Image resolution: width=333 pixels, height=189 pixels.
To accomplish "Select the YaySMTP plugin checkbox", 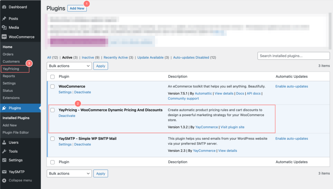I will (x=52, y=139).
